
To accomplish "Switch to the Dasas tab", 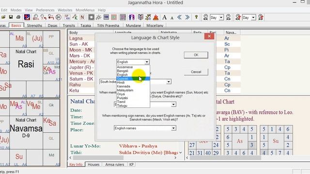I will tap(53, 26).
